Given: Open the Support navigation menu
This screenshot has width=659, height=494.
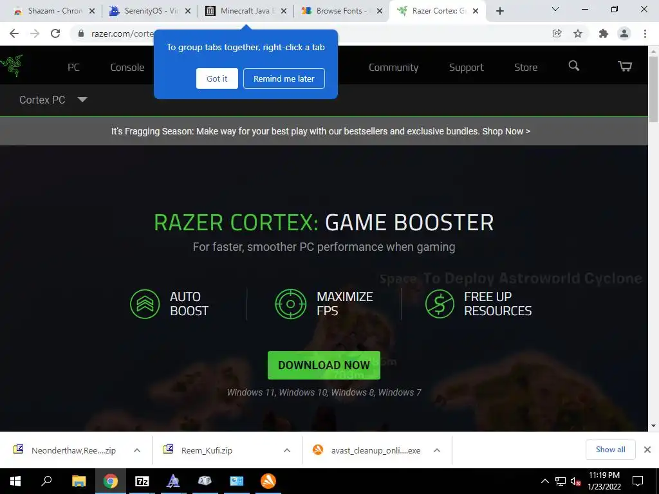Looking at the screenshot, I should (466, 67).
